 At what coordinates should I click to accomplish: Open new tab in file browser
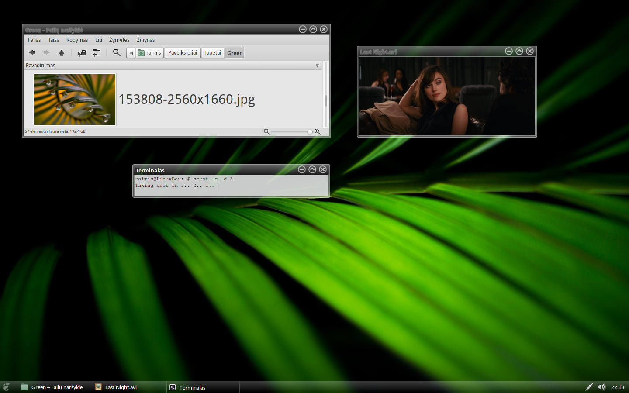click(82, 53)
